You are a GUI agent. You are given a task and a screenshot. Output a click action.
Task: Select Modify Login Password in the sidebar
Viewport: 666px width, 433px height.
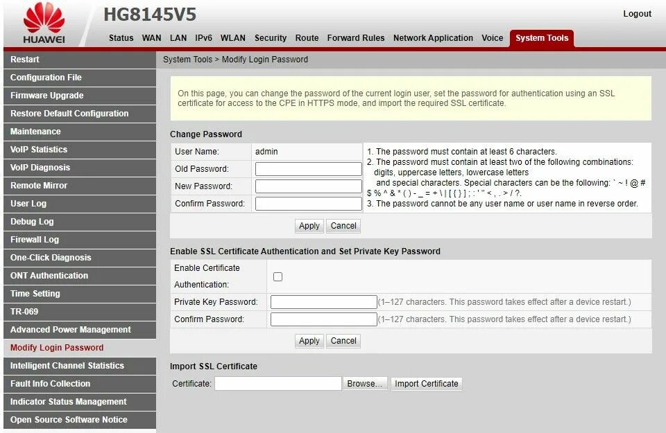point(80,348)
